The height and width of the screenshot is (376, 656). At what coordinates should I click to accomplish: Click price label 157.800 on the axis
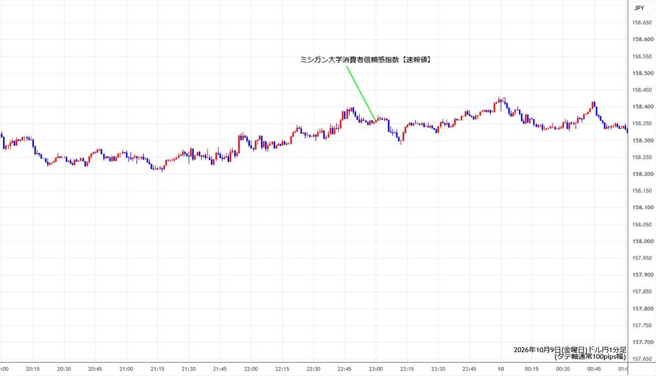642,309
